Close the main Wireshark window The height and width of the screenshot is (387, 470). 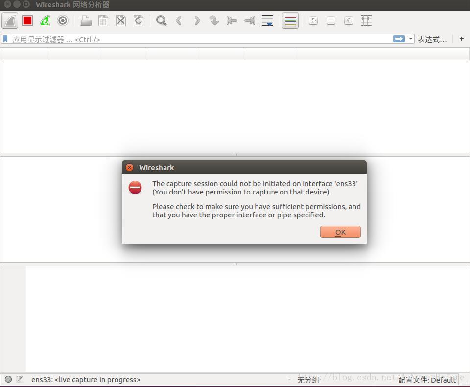pyautogui.click(x=8, y=4)
